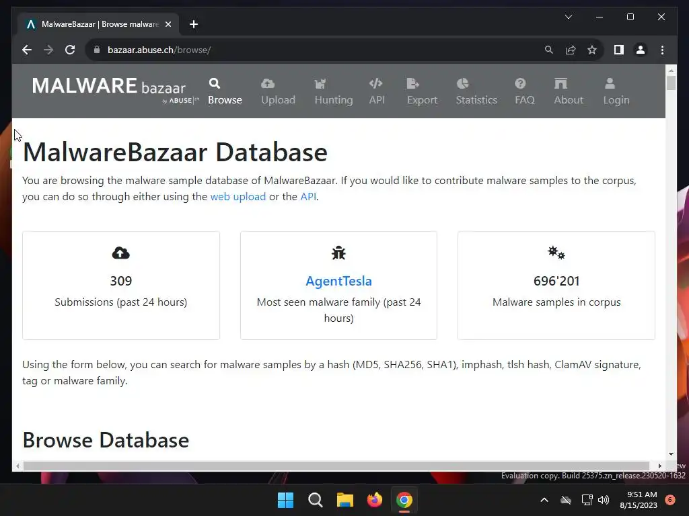Screen dimensions: 689x516
Task: Click the padlock site info icon
Action: click(x=97, y=50)
